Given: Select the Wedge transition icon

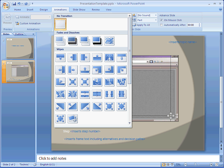Looking at the screenshot, I should coord(109,57).
